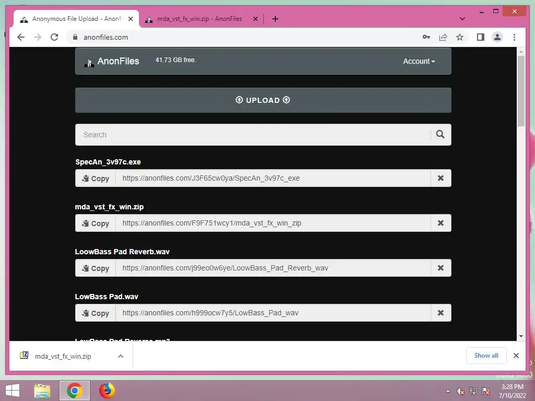Copy the SpecAn_3v97c.exe link
The width and height of the screenshot is (535, 401).
click(96, 179)
